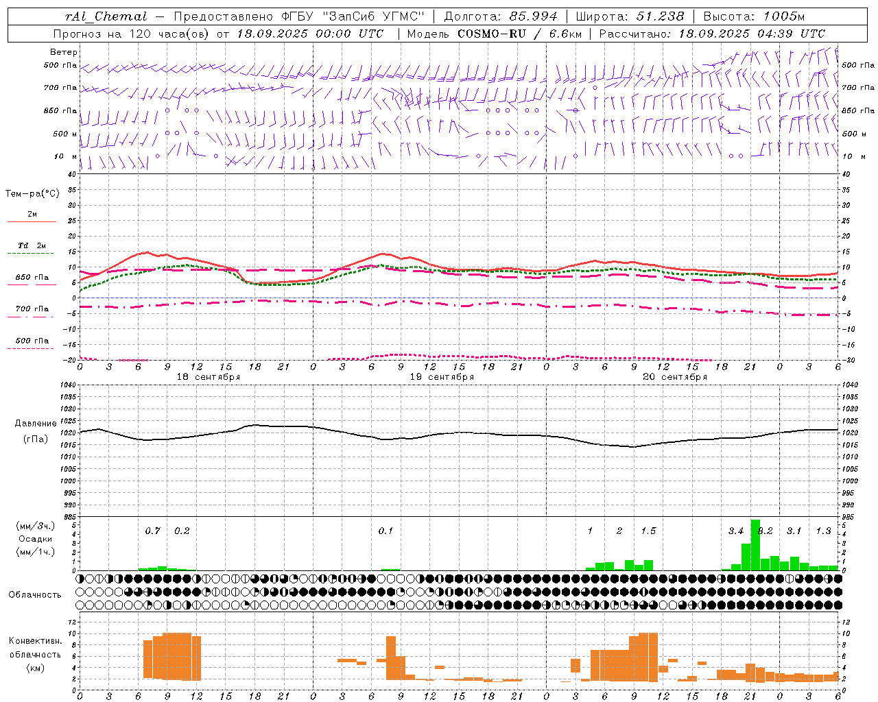878x702 pixels.
Task: Click the 3.4 precipitation value
Action: pos(735,531)
